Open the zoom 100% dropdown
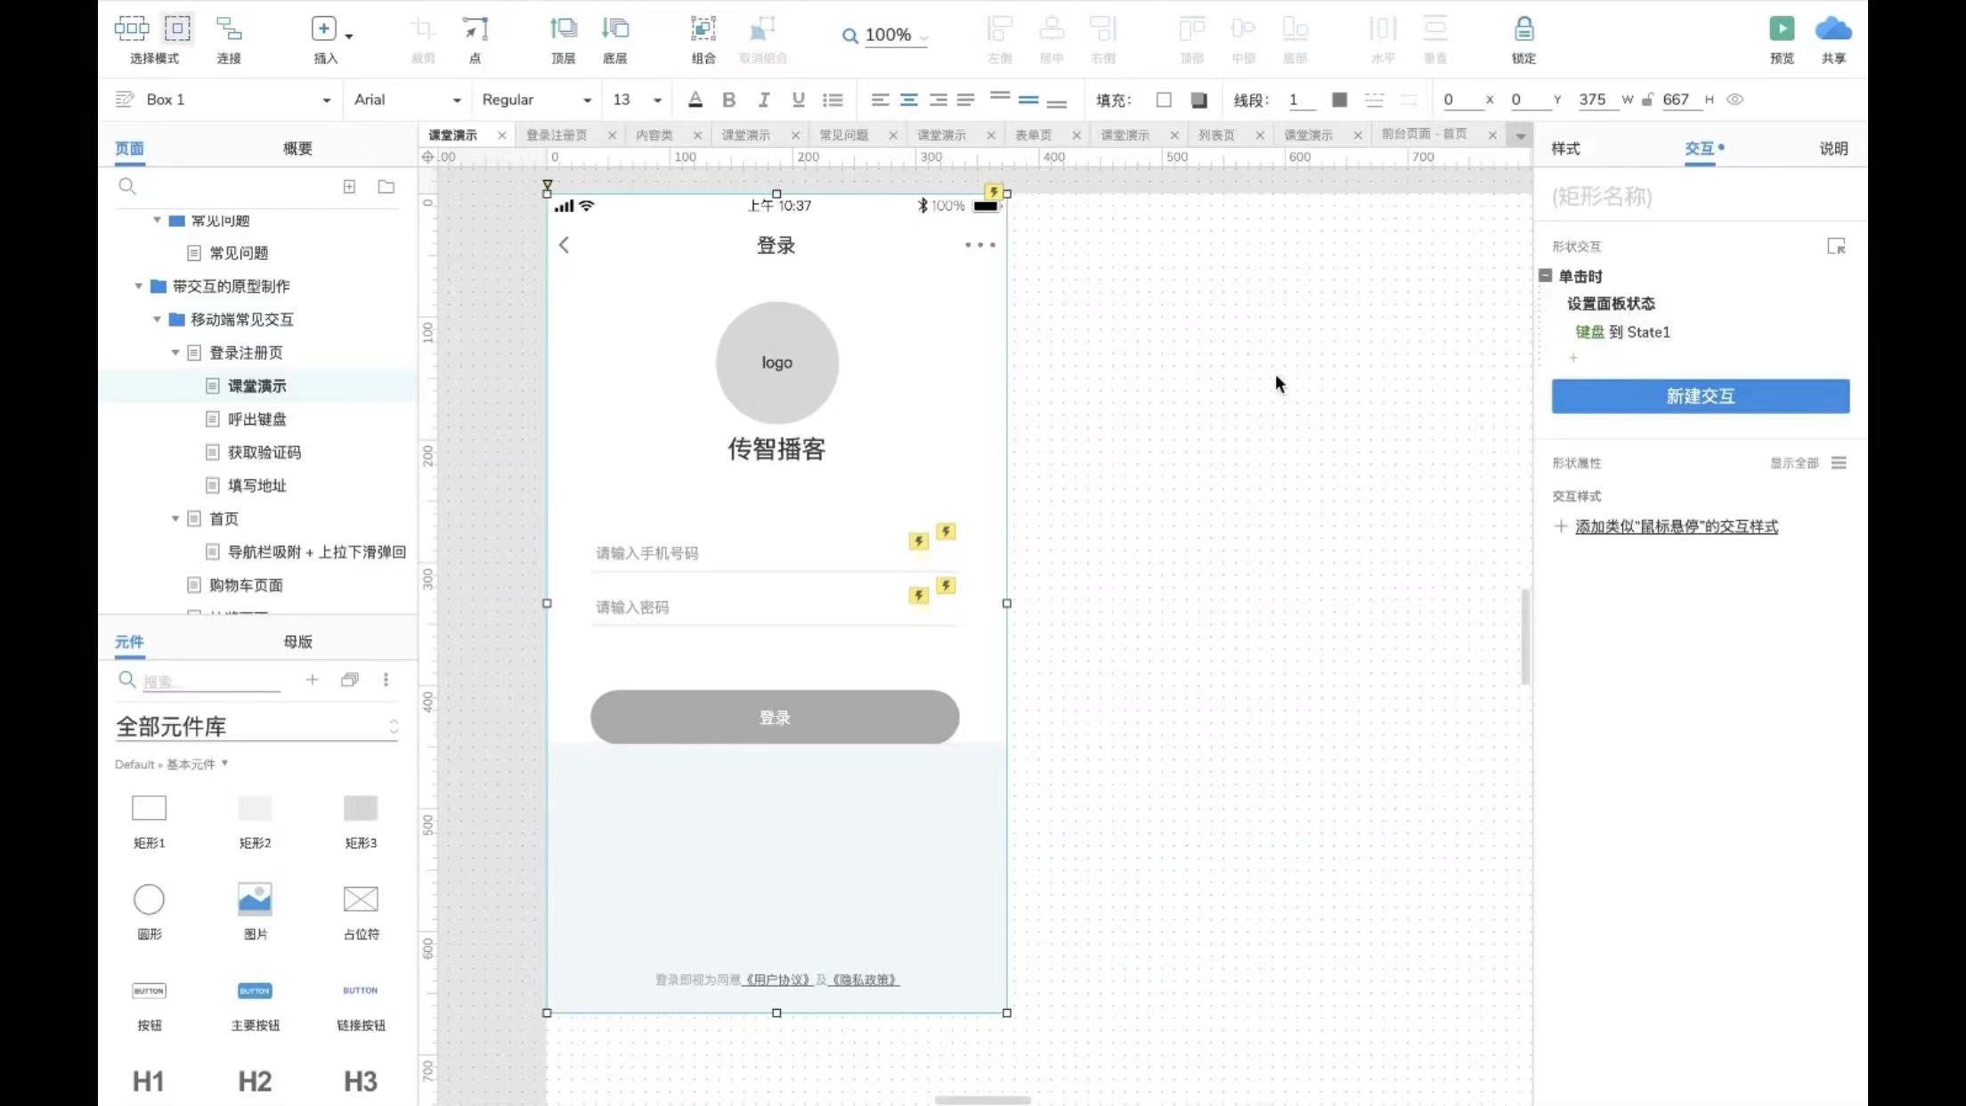This screenshot has height=1106, width=1966. tap(887, 35)
